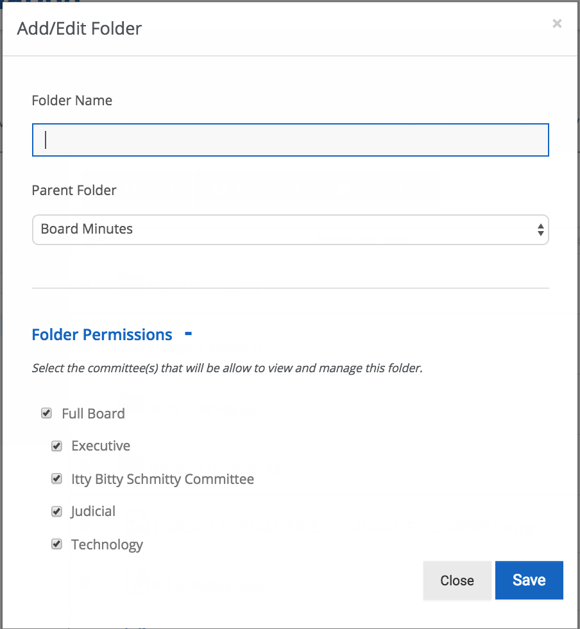
Task: Click the Technology label text
Action: coord(107,545)
